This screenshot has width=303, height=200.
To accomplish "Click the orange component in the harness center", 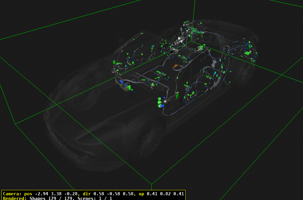I will (175, 65).
